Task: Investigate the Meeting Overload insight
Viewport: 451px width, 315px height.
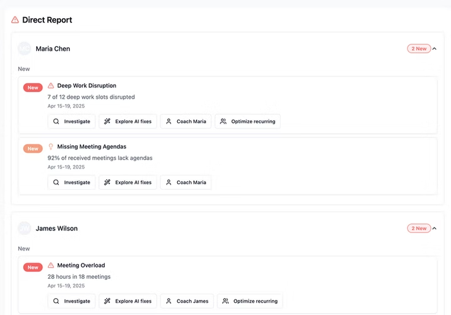Action: [71, 301]
